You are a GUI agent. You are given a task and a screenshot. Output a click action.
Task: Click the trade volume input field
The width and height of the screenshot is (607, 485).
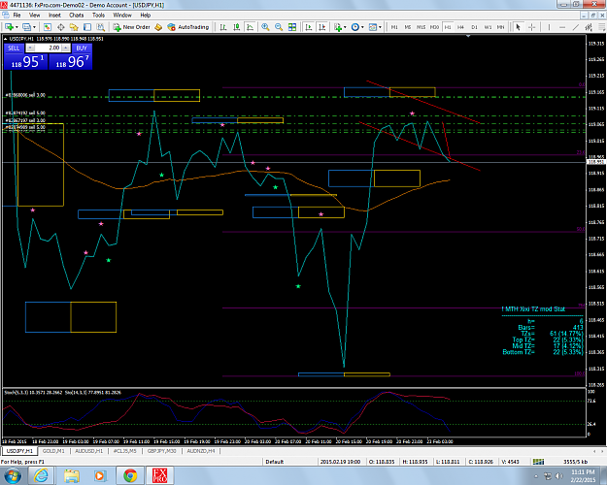coord(49,48)
